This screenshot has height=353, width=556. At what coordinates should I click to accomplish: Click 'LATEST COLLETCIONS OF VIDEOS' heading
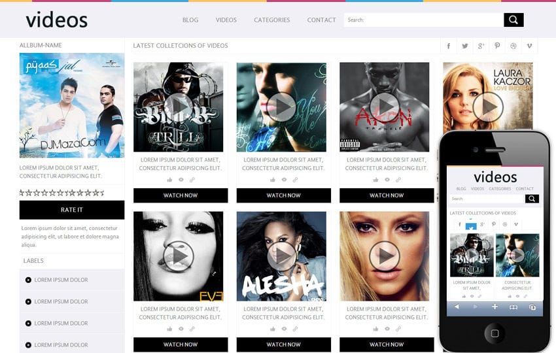click(181, 46)
